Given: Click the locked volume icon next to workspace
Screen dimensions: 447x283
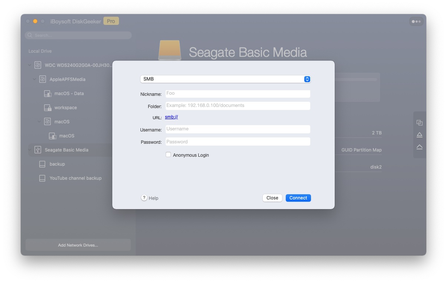Looking at the screenshot, I should [x=47, y=108].
